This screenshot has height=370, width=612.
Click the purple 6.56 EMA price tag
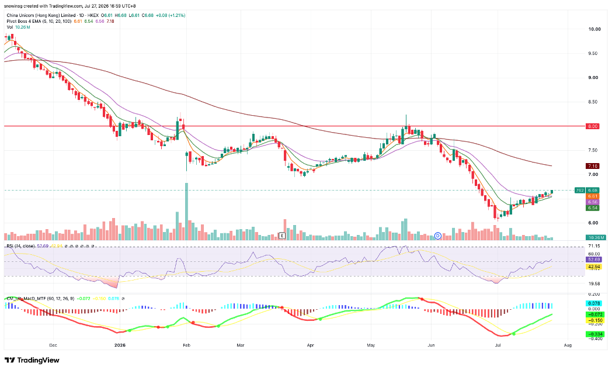tap(593, 202)
